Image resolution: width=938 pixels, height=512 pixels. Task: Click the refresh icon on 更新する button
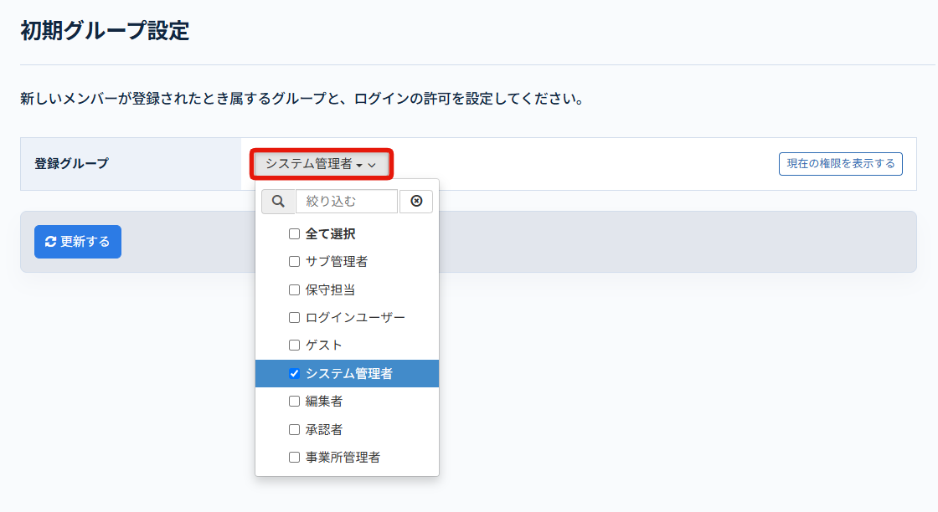50,242
